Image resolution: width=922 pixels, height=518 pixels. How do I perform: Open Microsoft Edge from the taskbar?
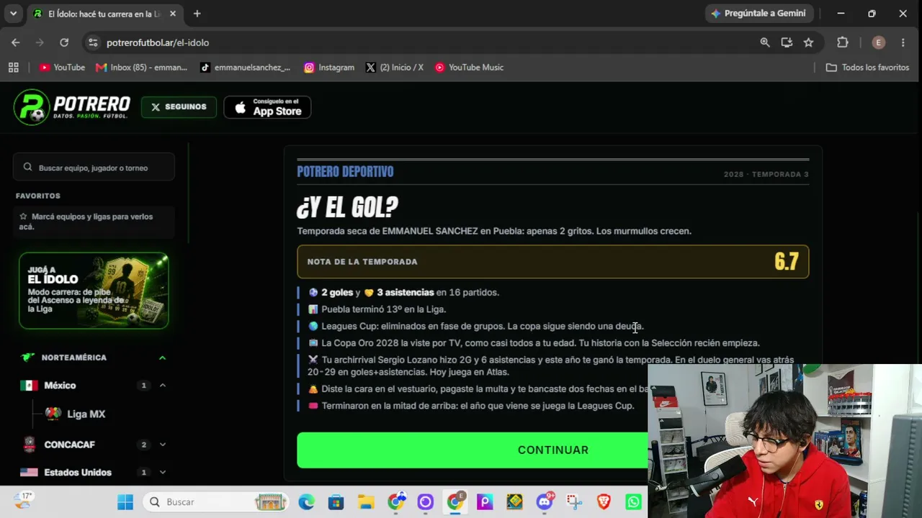click(x=306, y=501)
